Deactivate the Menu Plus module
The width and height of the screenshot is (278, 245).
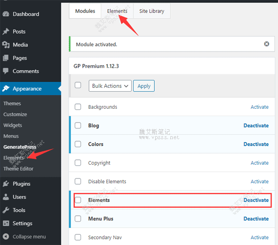pyautogui.click(x=256, y=219)
